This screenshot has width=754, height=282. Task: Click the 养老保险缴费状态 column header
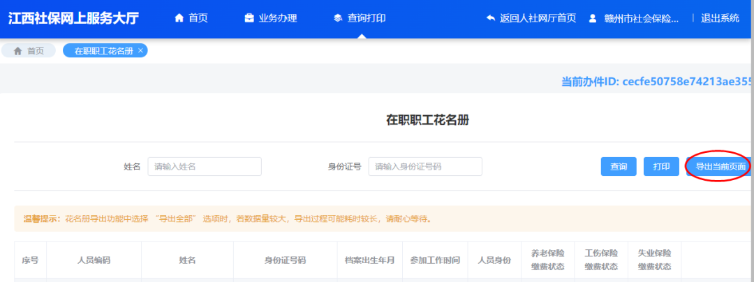point(548,260)
